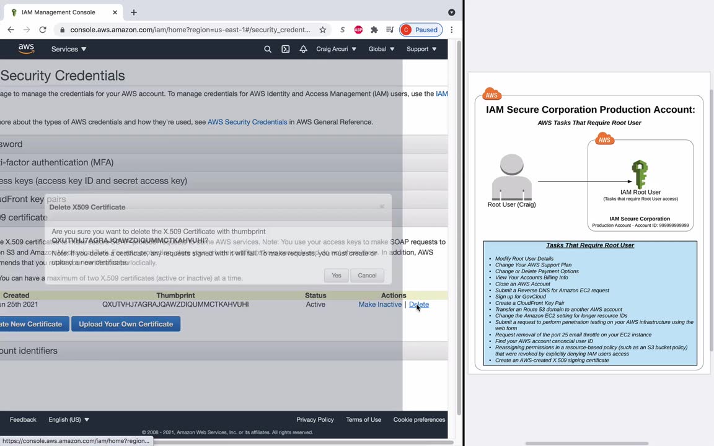Open the Services dropdown menu
714x446 pixels.
69,49
